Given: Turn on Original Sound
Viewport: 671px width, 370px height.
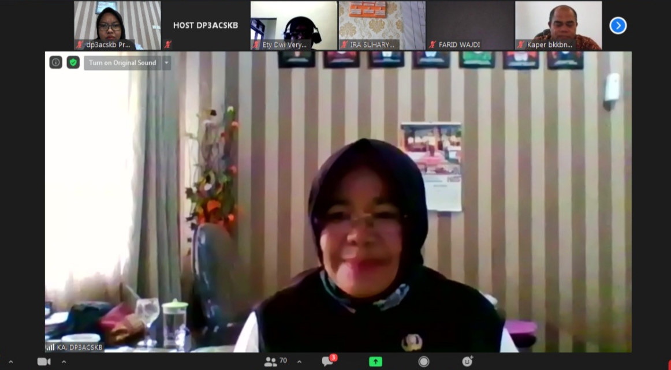Looking at the screenshot, I should 122,63.
